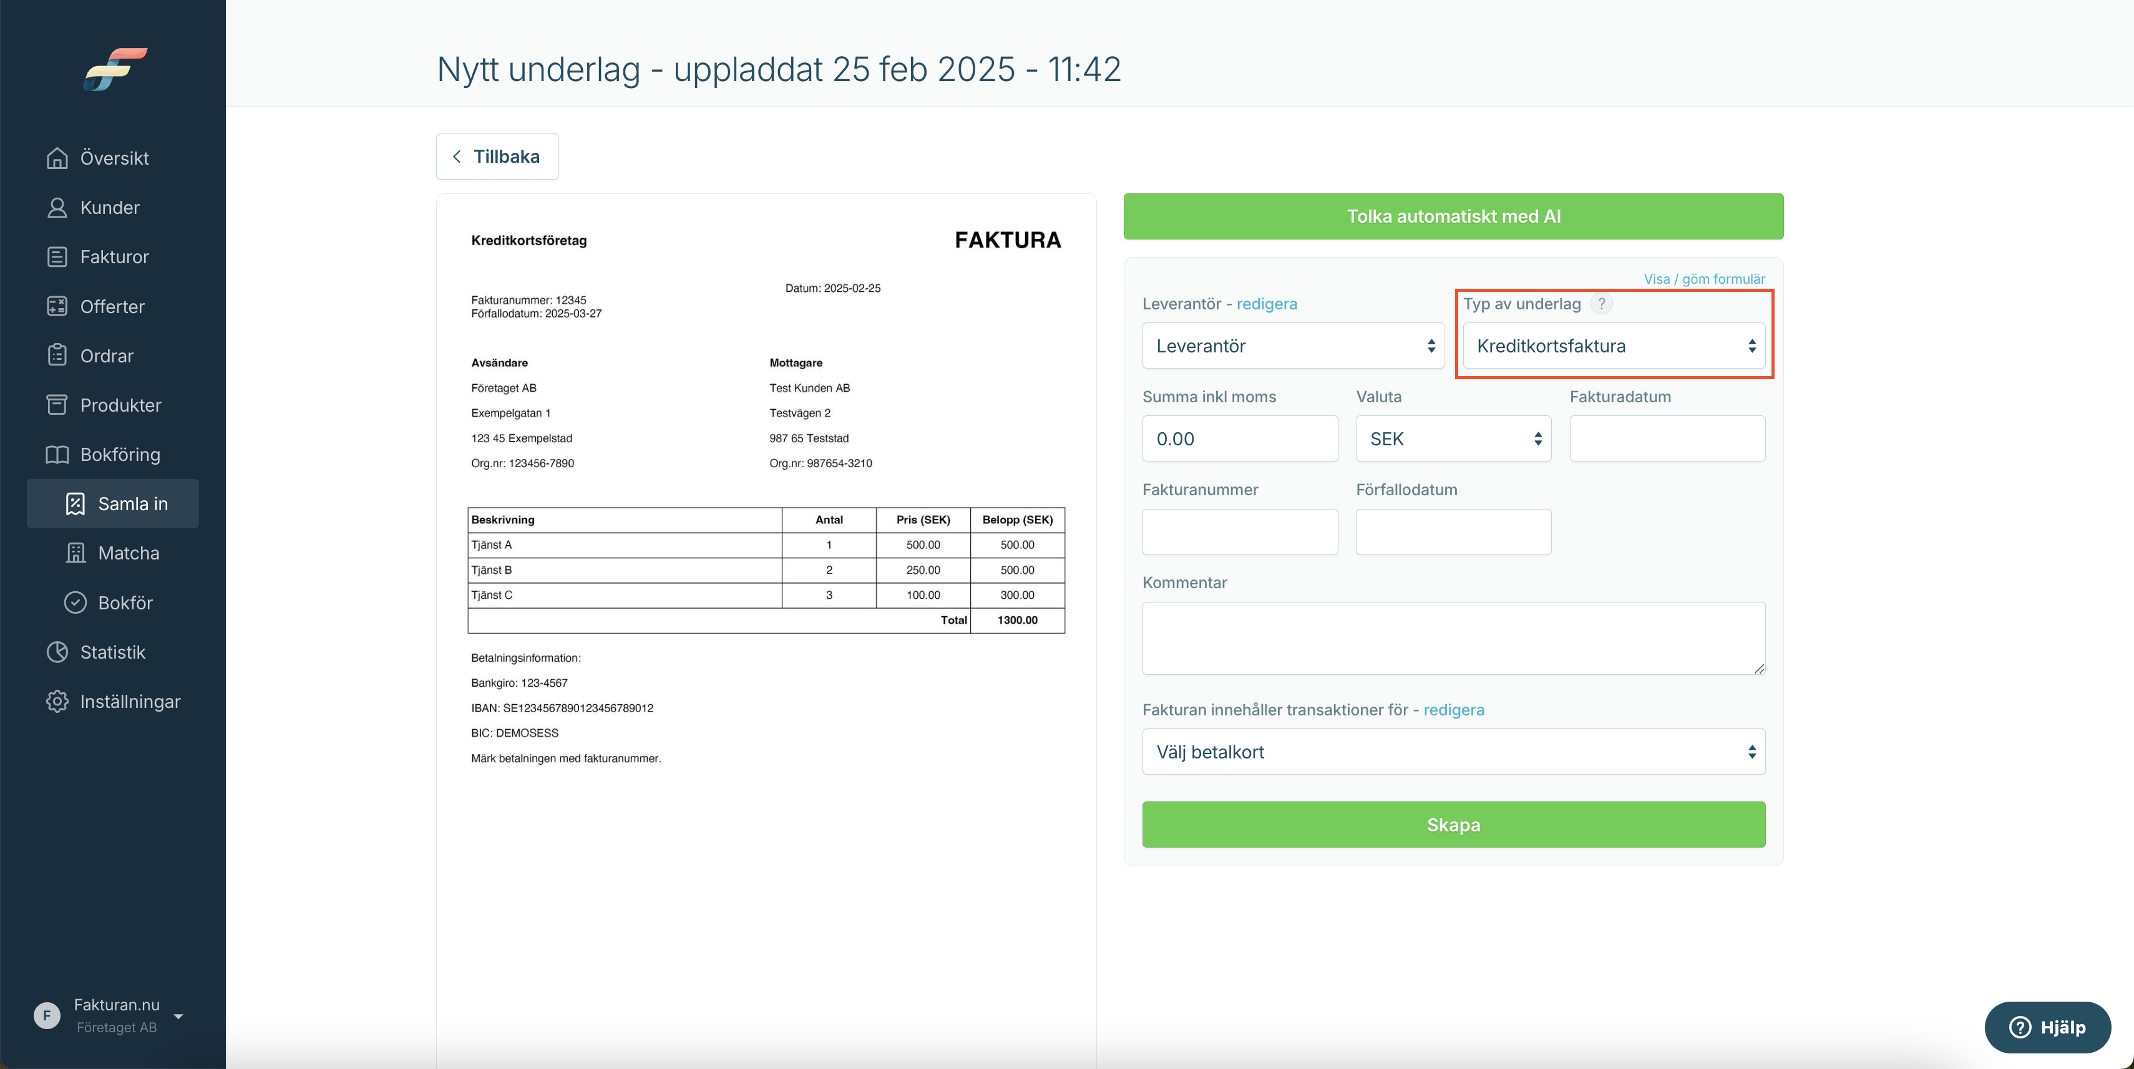Select the Ordrar clipboard icon

coord(56,356)
